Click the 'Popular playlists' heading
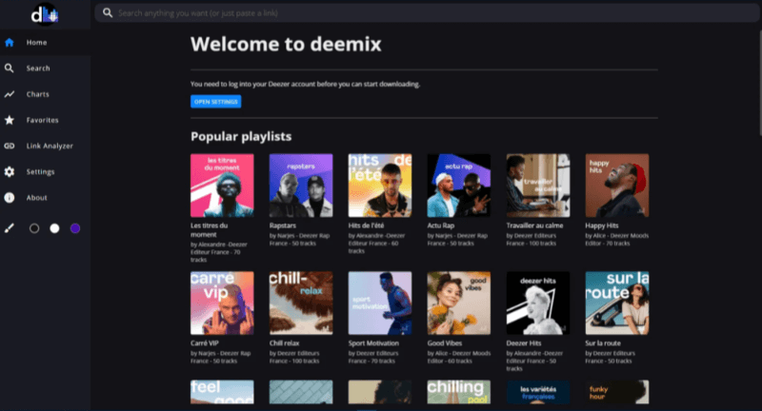Viewport: 762px width, 411px height. click(x=241, y=137)
